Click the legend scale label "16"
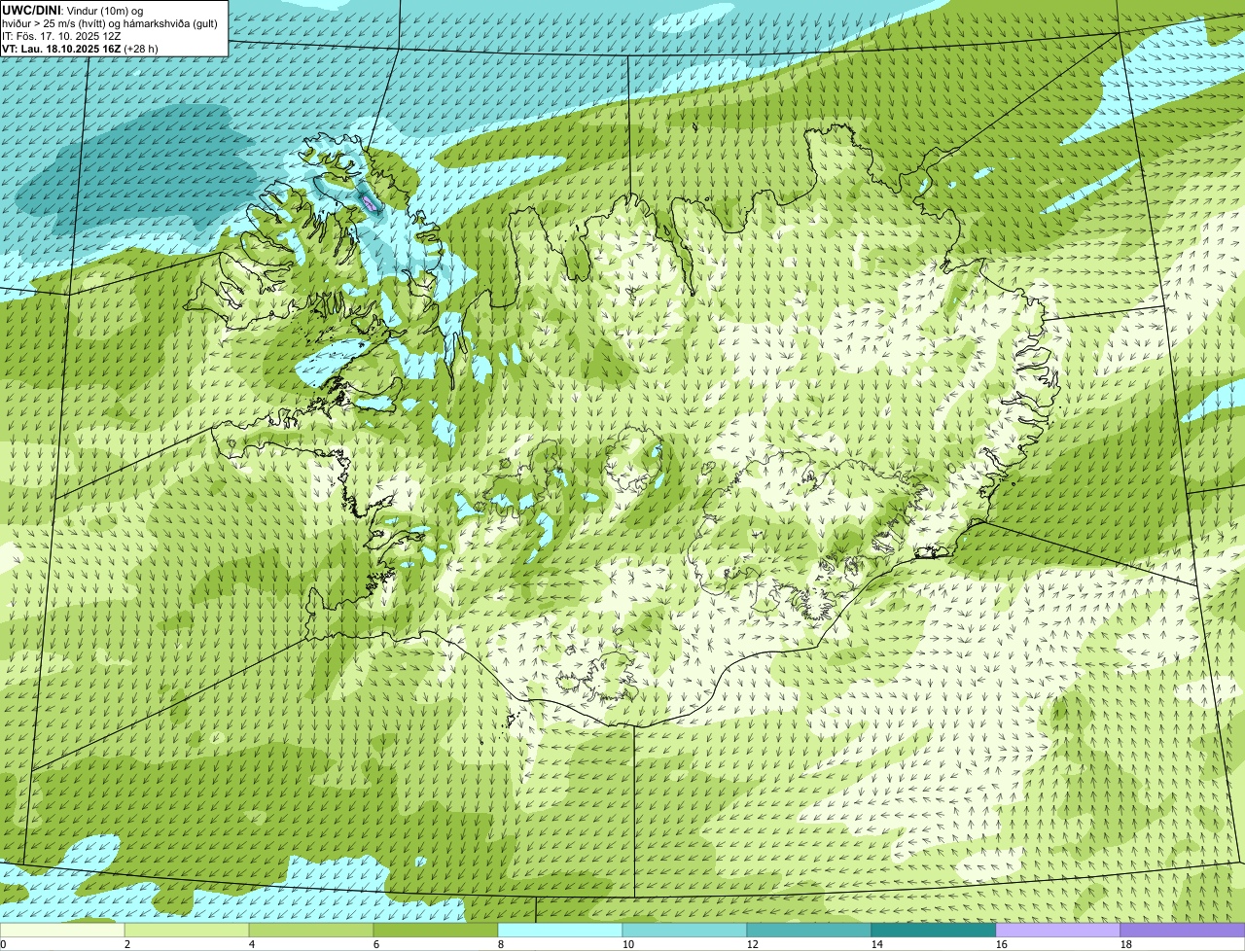The height and width of the screenshot is (951, 1245). 1002,944
